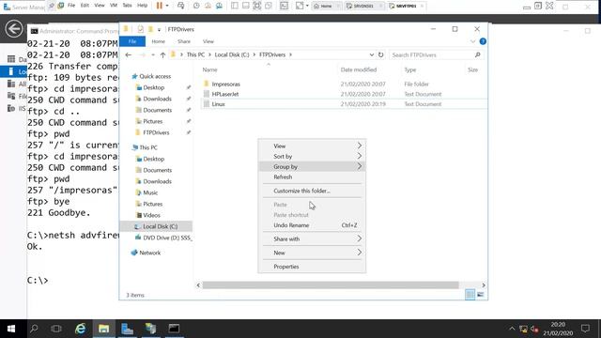Sort by Name column header
601x338 pixels.
coord(209,69)
